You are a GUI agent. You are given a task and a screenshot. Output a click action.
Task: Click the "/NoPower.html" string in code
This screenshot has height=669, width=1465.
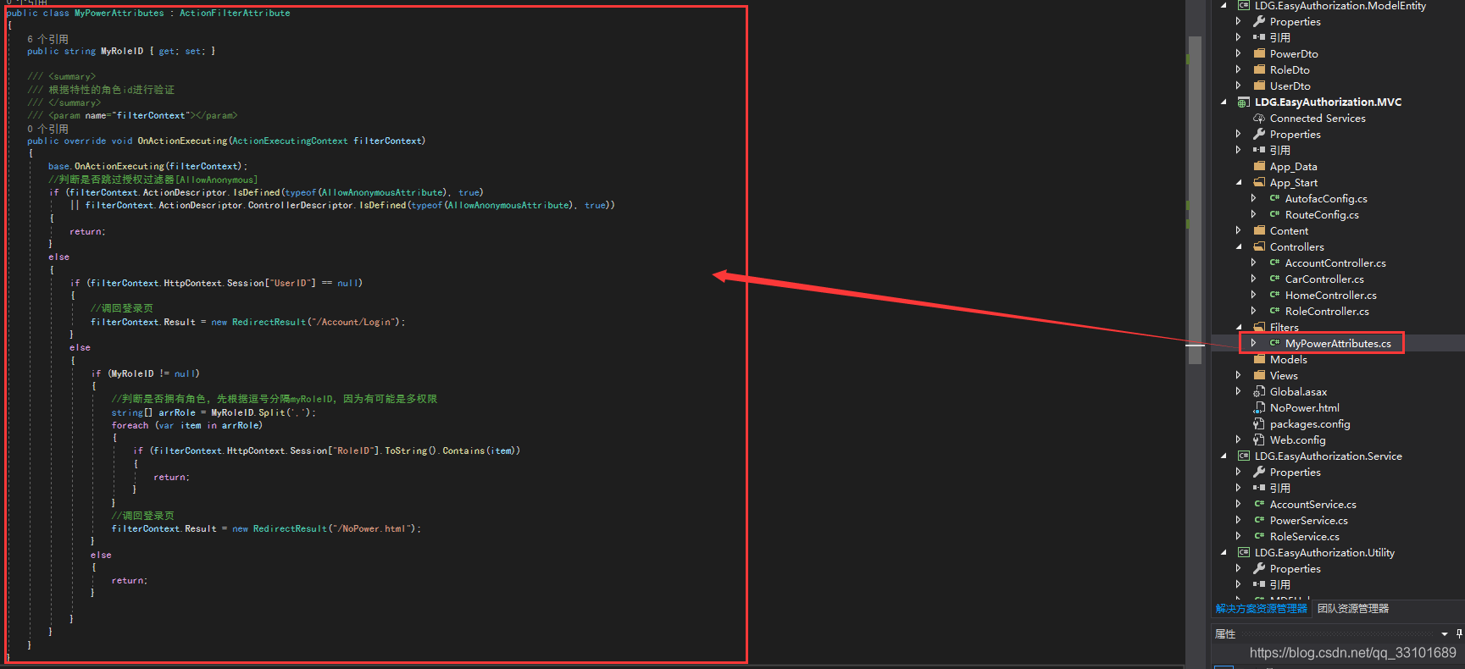372,528
